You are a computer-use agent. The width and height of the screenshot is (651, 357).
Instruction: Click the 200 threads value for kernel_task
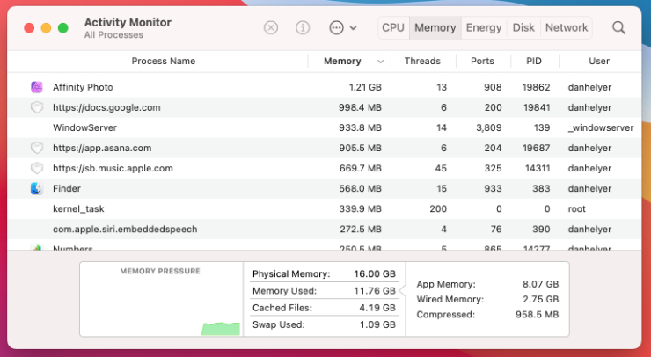438,208
